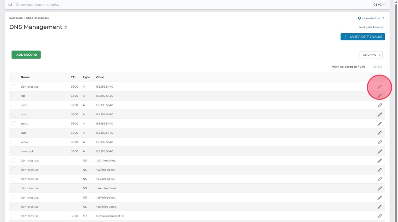
Task: Sort records by Type column header
Action: [86, 77]
